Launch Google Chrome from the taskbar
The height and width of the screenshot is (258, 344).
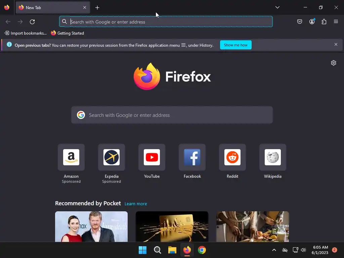[202, 250]
